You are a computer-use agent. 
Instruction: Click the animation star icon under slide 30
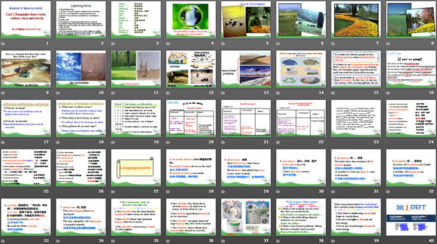[x=278, y=191]
